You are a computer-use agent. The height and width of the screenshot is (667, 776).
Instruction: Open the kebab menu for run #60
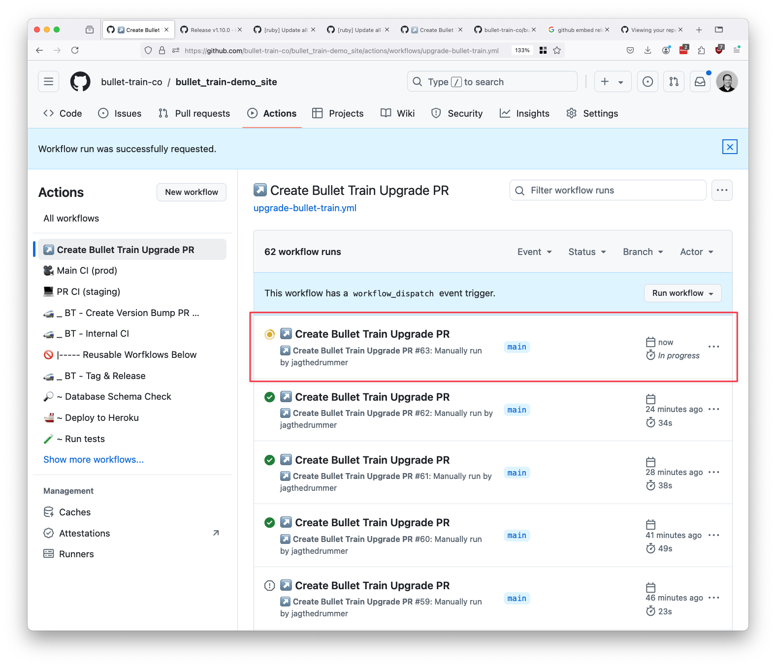coord(713,535)
